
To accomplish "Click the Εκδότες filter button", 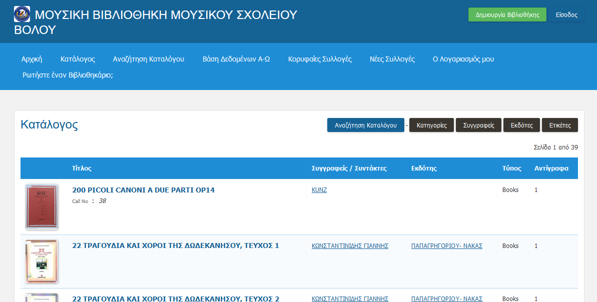I will click(x=521, y=125).
